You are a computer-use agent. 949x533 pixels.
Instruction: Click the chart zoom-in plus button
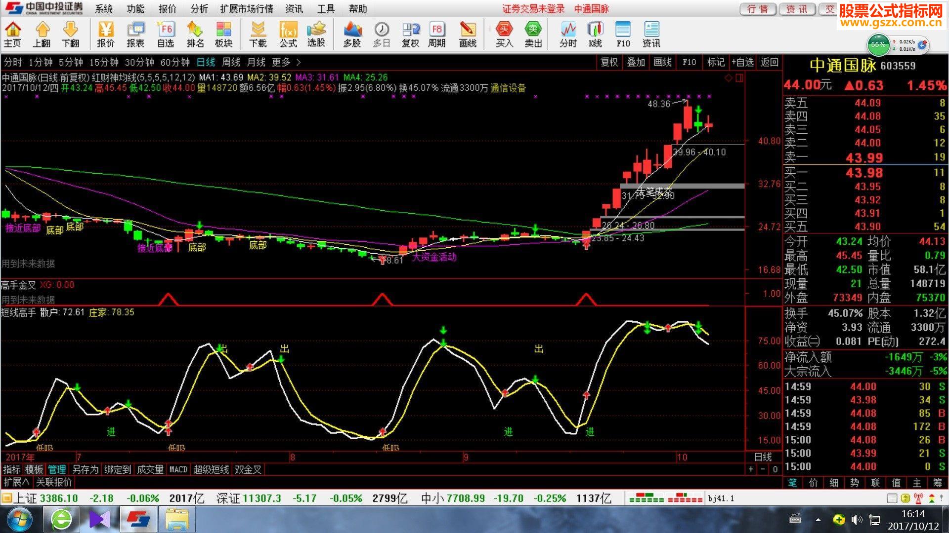click(x=751, y=469)
